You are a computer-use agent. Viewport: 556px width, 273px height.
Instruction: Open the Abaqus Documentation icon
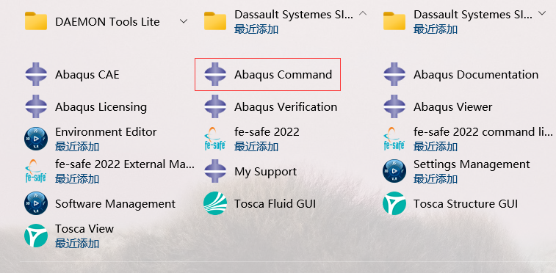click(x=394, y=74)
